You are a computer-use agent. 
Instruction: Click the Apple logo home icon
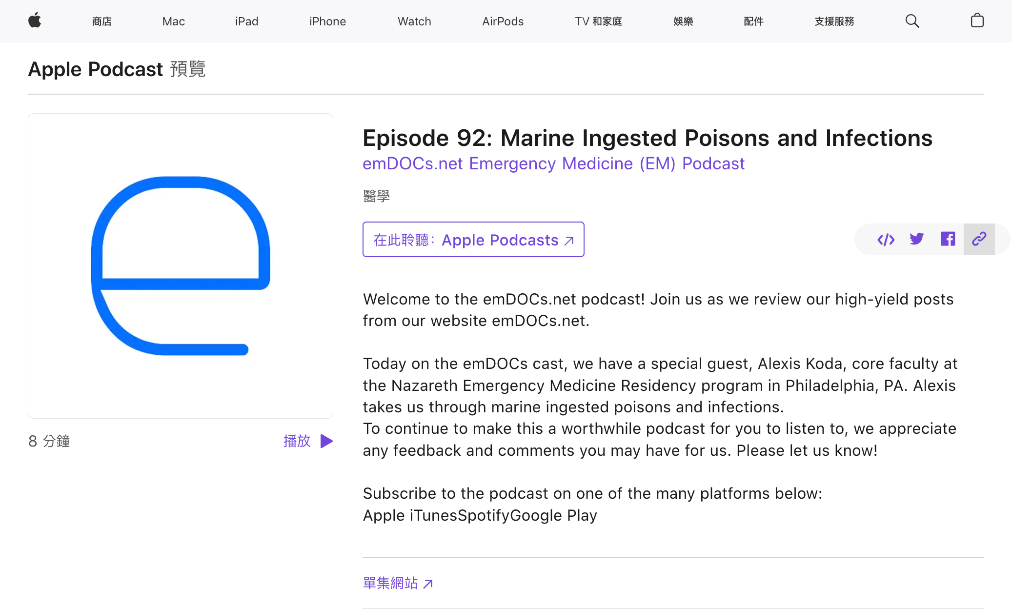tap(35, 21)
